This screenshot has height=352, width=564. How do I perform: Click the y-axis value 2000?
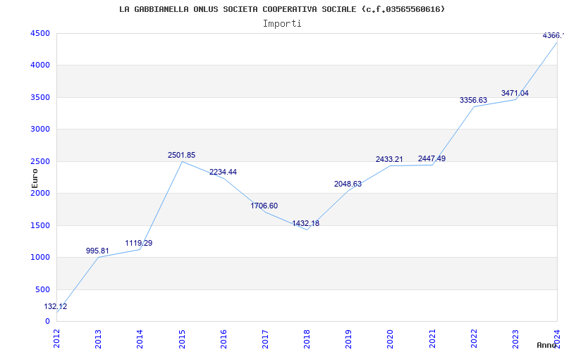[40, 193]
